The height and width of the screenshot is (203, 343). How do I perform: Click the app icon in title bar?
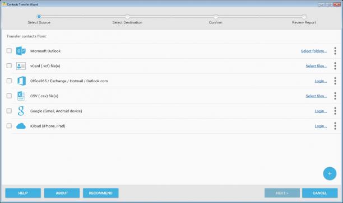point(4,4)
